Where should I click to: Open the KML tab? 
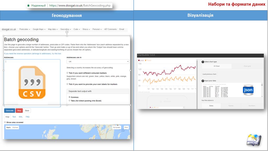[x=21, y=117]
